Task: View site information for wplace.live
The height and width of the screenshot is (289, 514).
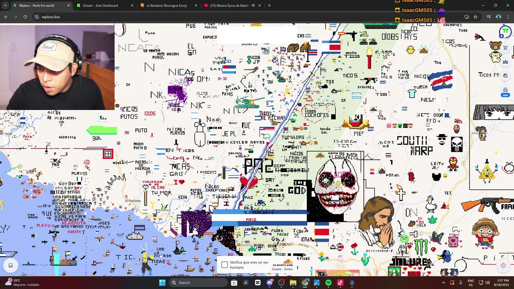Action: [x=37, y=17]
